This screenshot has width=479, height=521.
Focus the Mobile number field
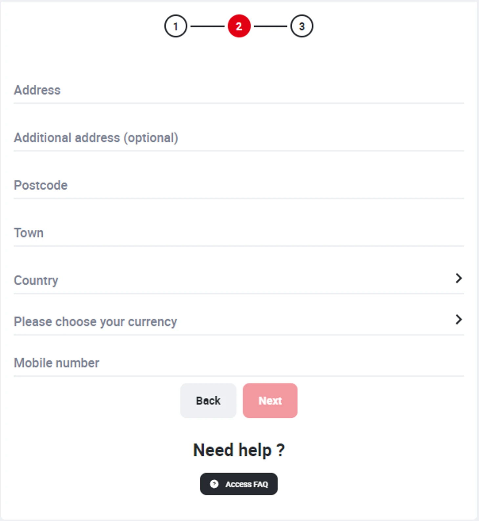(239, 363)
